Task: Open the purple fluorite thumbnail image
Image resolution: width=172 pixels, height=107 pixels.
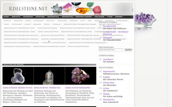Action: tap(81, 76)
